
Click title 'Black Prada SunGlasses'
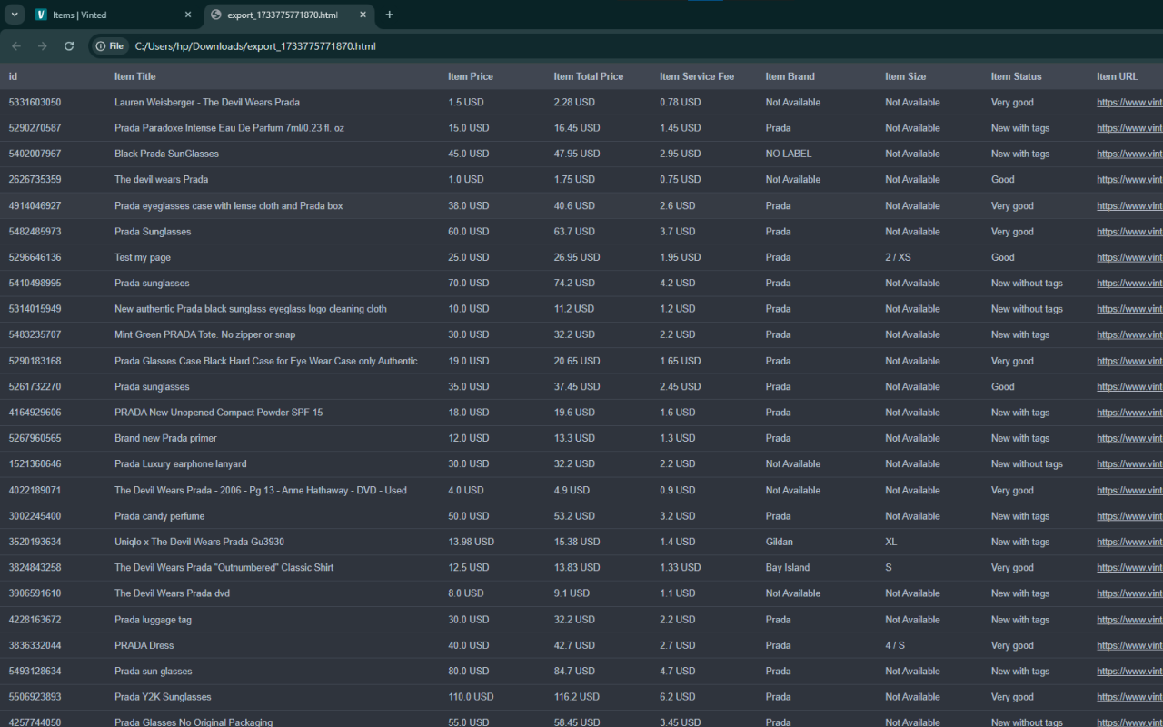point(166,154)
